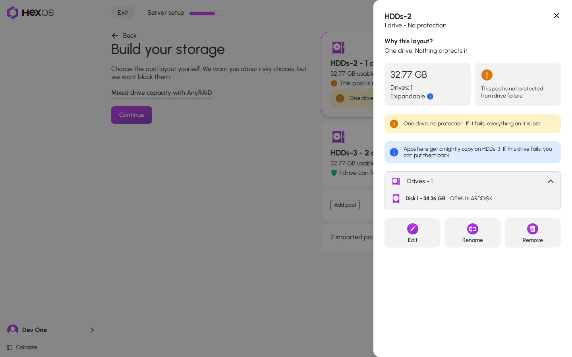Go Back to the previous step

[124, 36]
